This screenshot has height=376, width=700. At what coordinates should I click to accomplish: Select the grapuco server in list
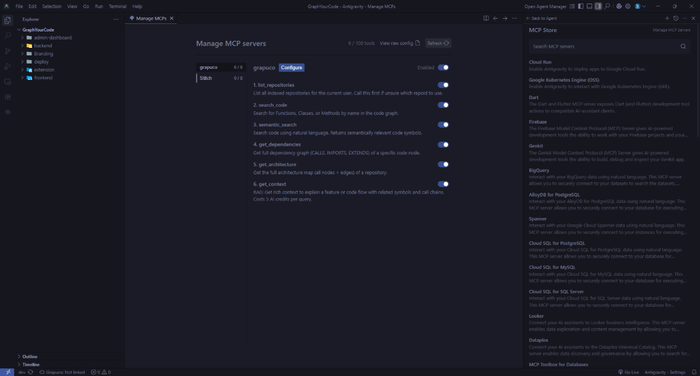[x=220, y=68]
